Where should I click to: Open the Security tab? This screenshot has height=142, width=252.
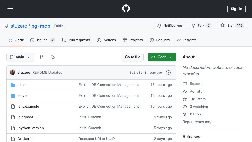[160, 40]
